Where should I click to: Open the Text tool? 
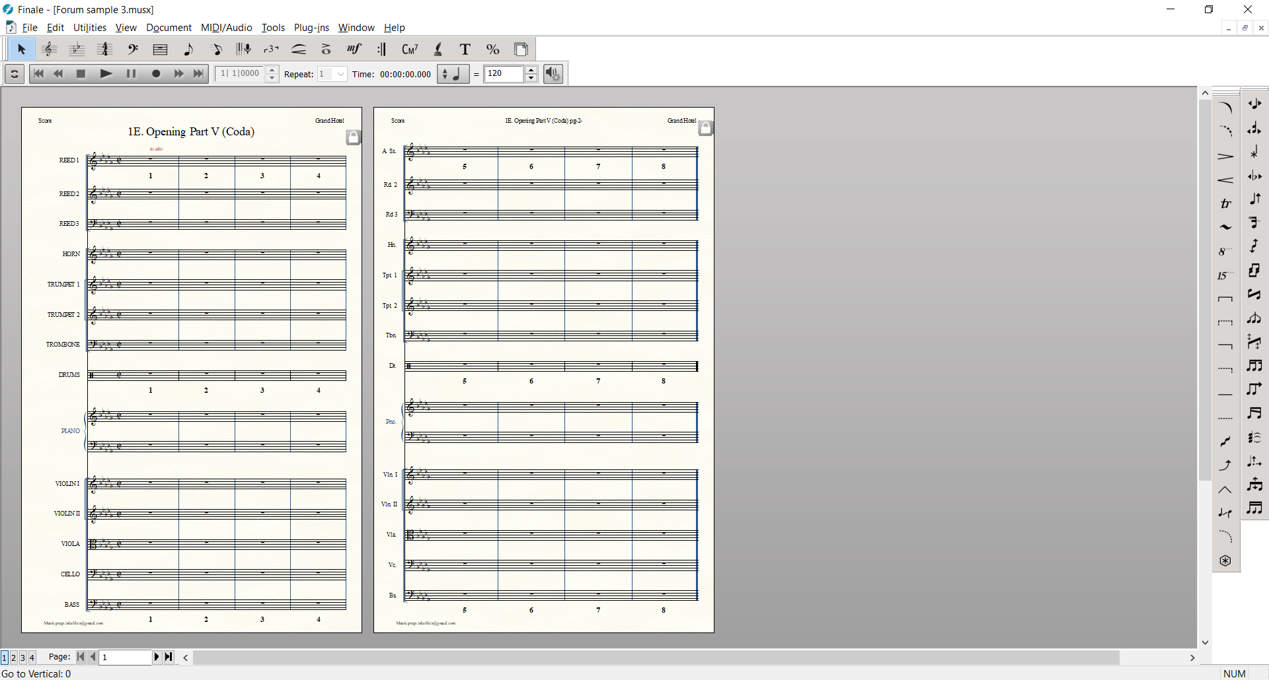pos(465,50)
